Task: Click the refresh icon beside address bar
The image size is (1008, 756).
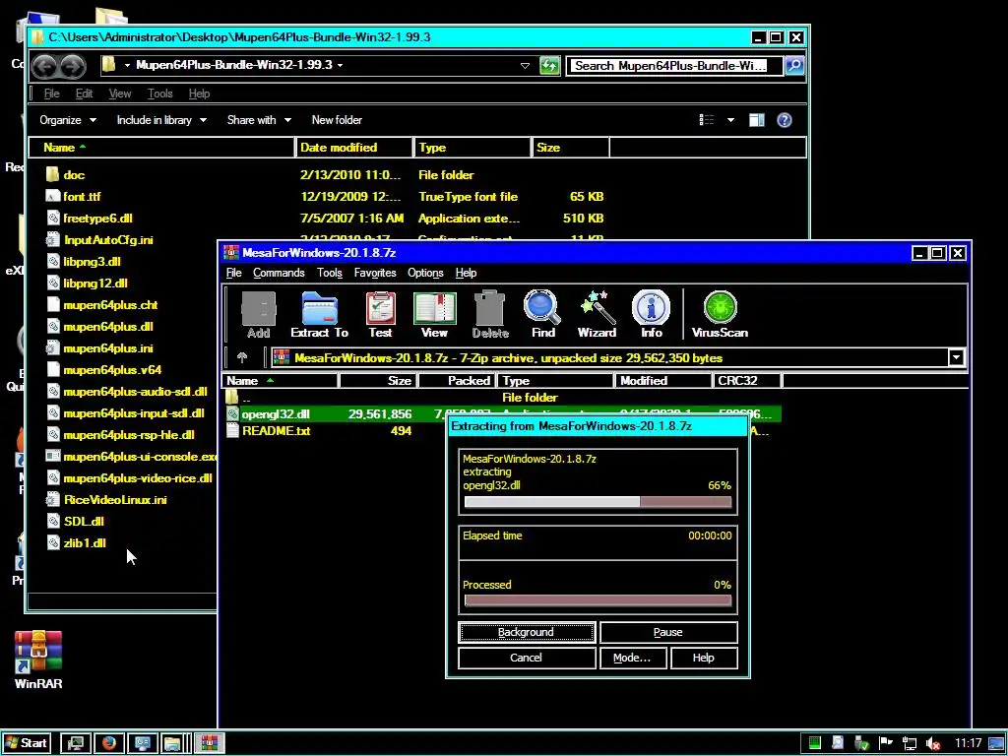Action: click(549, 65)
